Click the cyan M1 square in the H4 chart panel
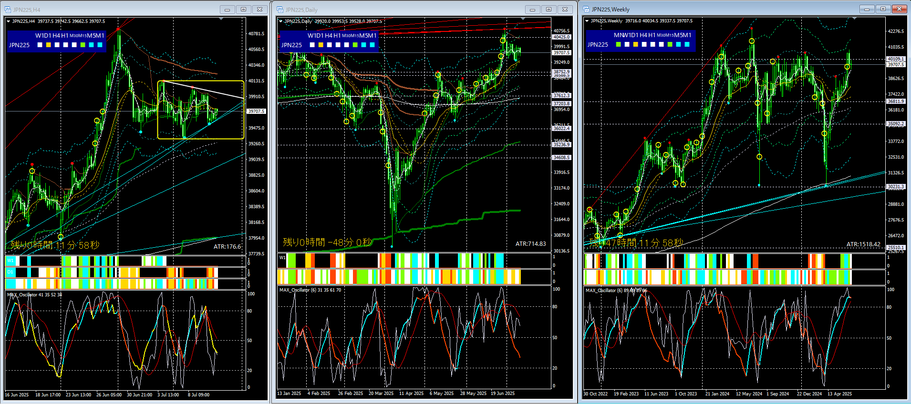 pyautogui.click(x=100, y=45)
